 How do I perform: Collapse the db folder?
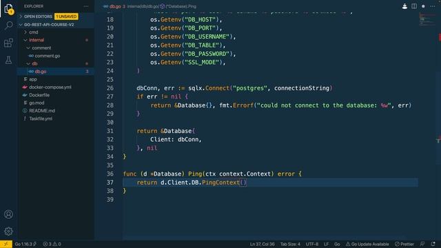click(x=34, y=64)
